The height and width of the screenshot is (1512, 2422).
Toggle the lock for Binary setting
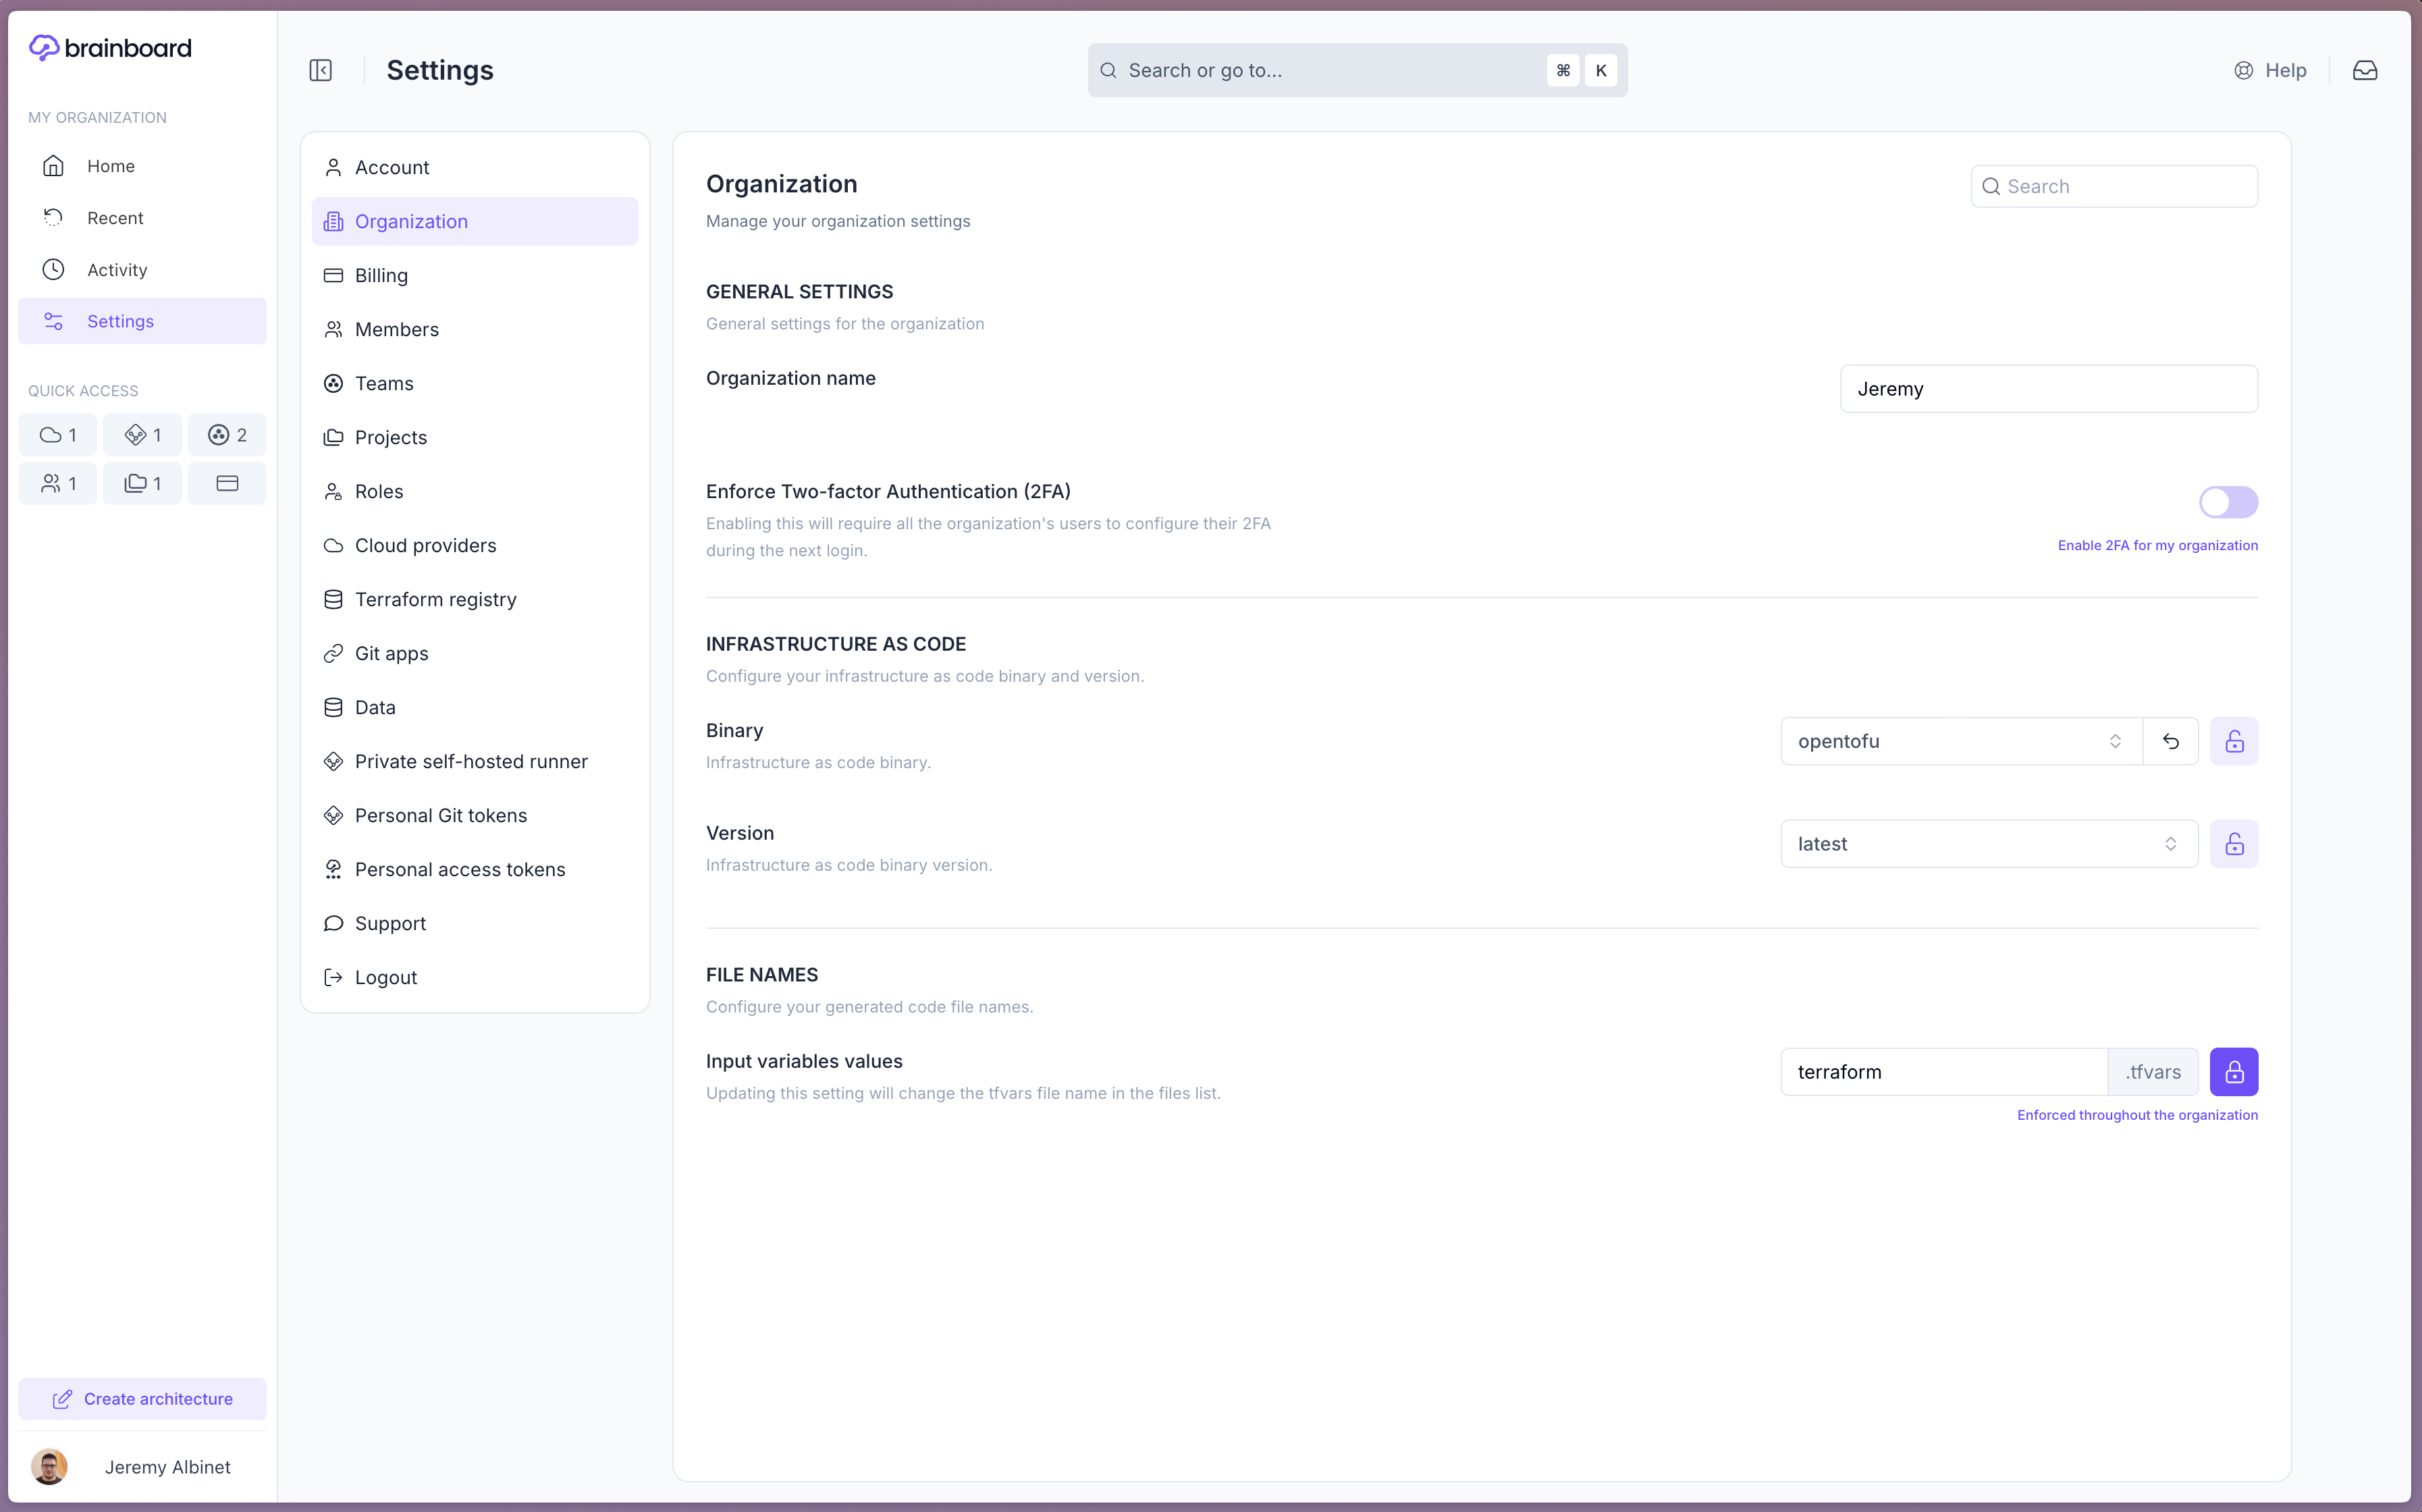[x=2233, y=741]
